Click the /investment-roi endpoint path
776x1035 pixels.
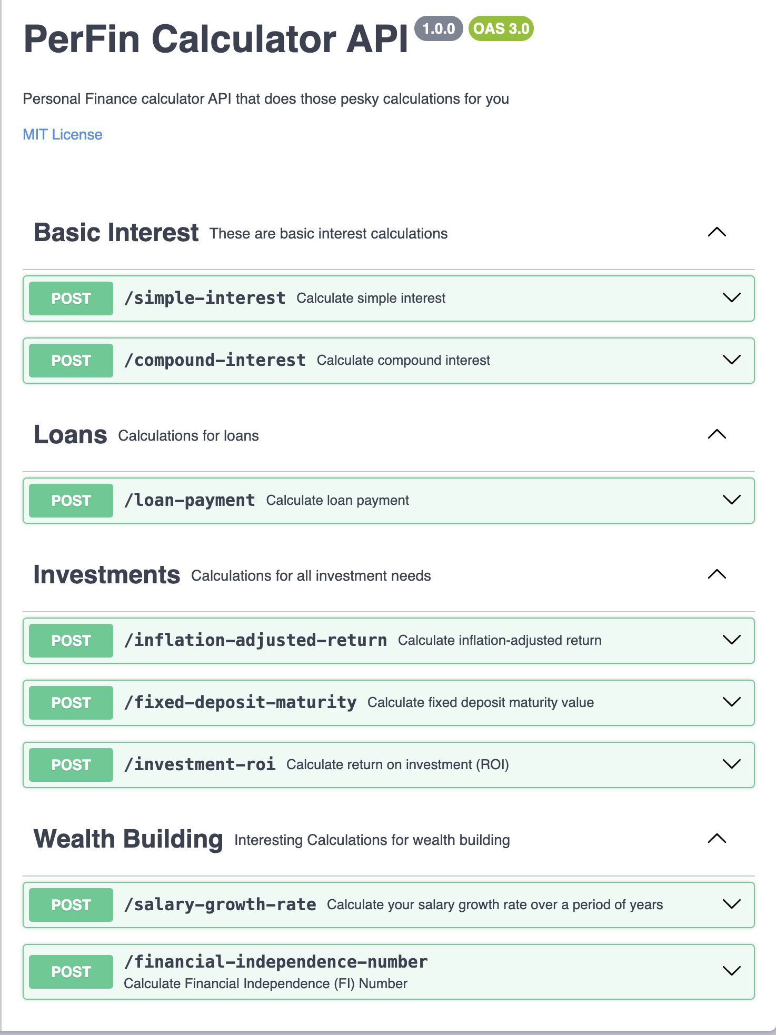(200, 764)
